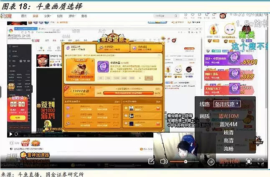Select 流畅 quality option
This screenshot has width=270, height=177.
click(x=228, y=149)
